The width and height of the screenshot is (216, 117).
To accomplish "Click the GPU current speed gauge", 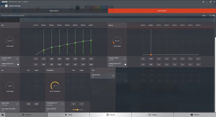I will pos(10,41).
